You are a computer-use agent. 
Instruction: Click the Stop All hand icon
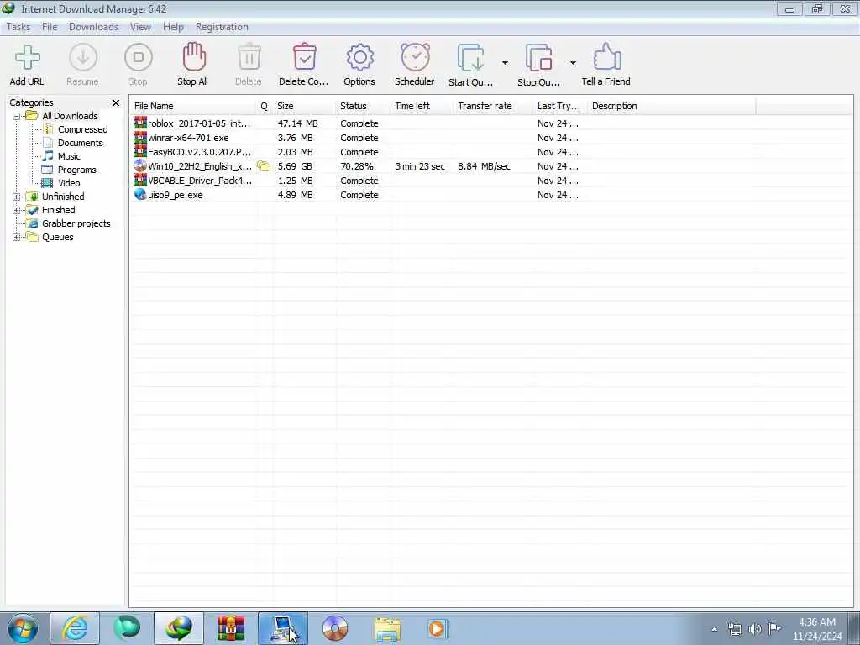[193, 57]
